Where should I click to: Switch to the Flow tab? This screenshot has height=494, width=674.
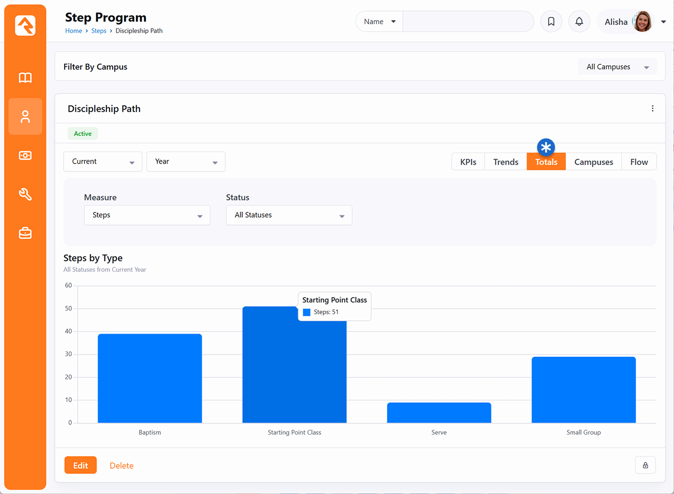639,162
